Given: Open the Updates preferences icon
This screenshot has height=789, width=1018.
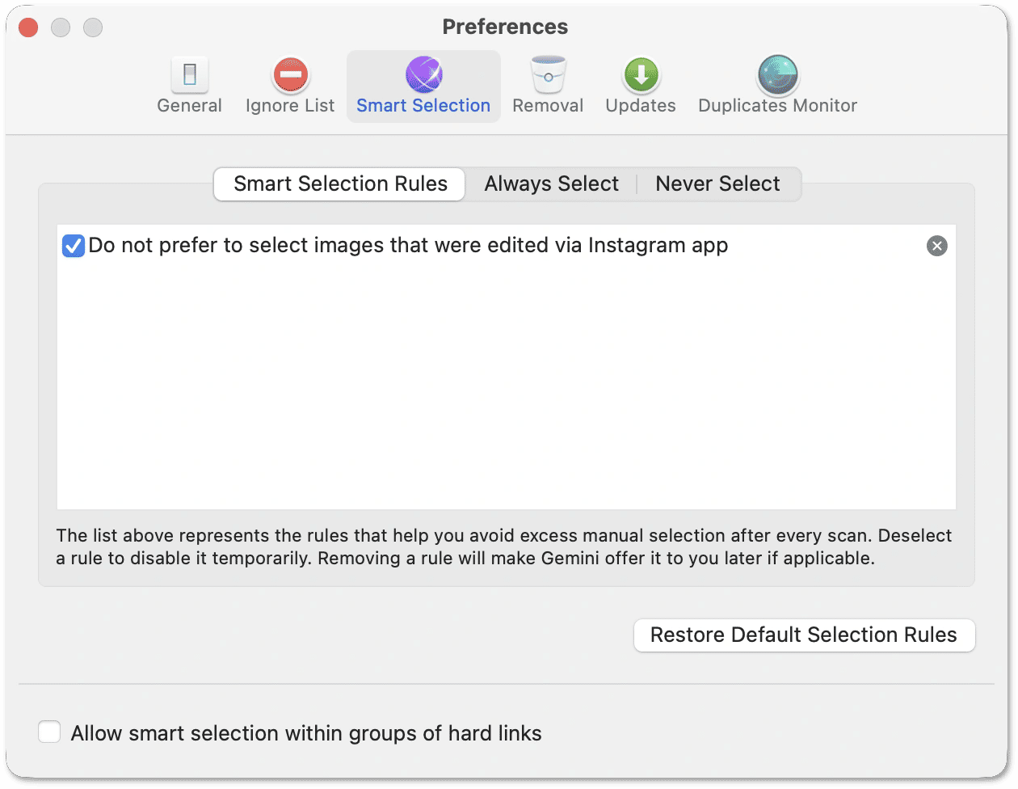Looking at the screenshot, I should (x=640, y=85).
